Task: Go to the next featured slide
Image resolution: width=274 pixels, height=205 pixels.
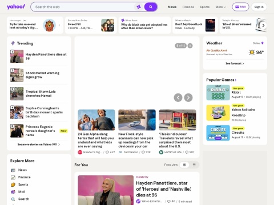Action: tap(188, 97)
